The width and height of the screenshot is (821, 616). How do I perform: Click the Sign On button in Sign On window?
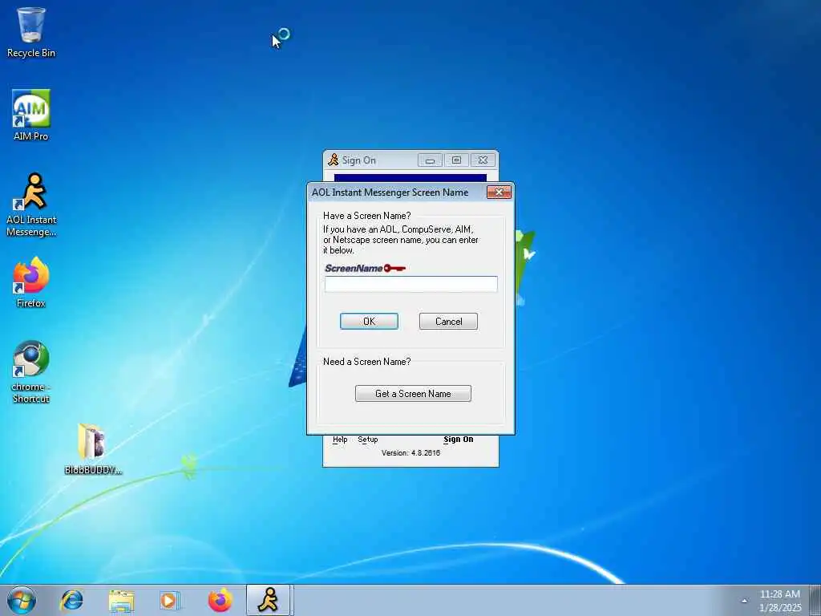coord(458,440)
